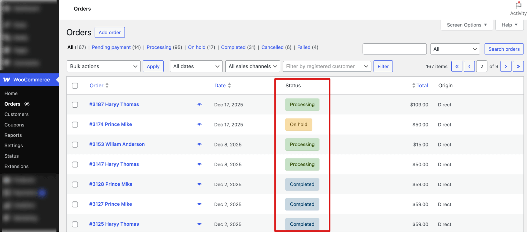527x232 pixels.
Task: Click the order search text field
Action: click(x=394, y=49)
